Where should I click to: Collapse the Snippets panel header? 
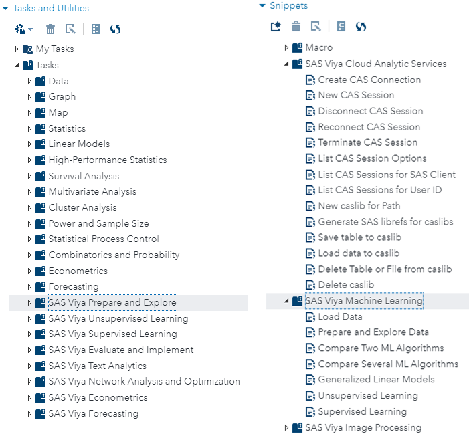point(262,6)
